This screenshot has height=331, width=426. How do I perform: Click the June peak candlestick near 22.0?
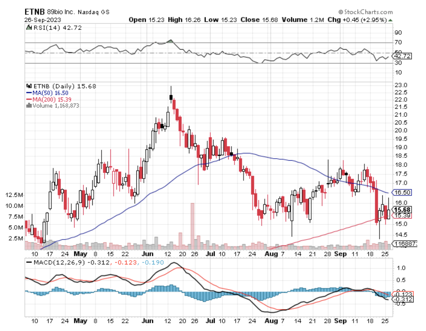171,97
